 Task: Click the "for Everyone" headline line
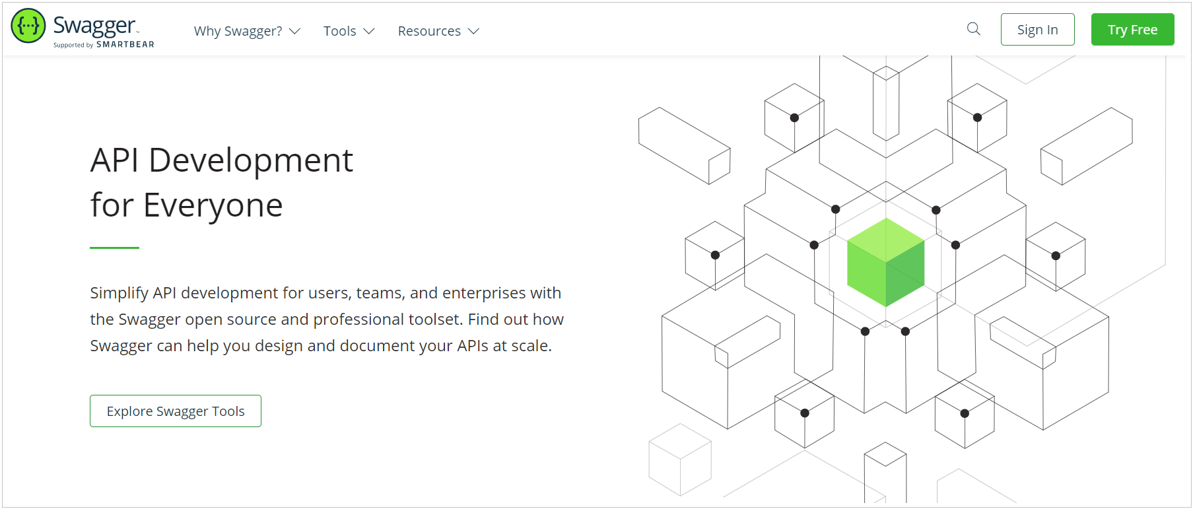click(187, 205)
